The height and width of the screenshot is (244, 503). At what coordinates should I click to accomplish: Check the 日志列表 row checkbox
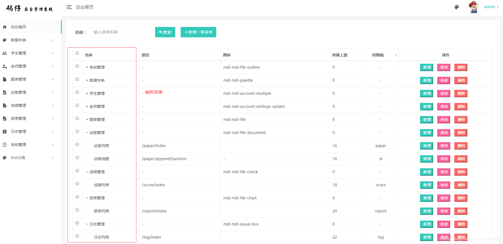pyautogui.click(x=77, y=236)
